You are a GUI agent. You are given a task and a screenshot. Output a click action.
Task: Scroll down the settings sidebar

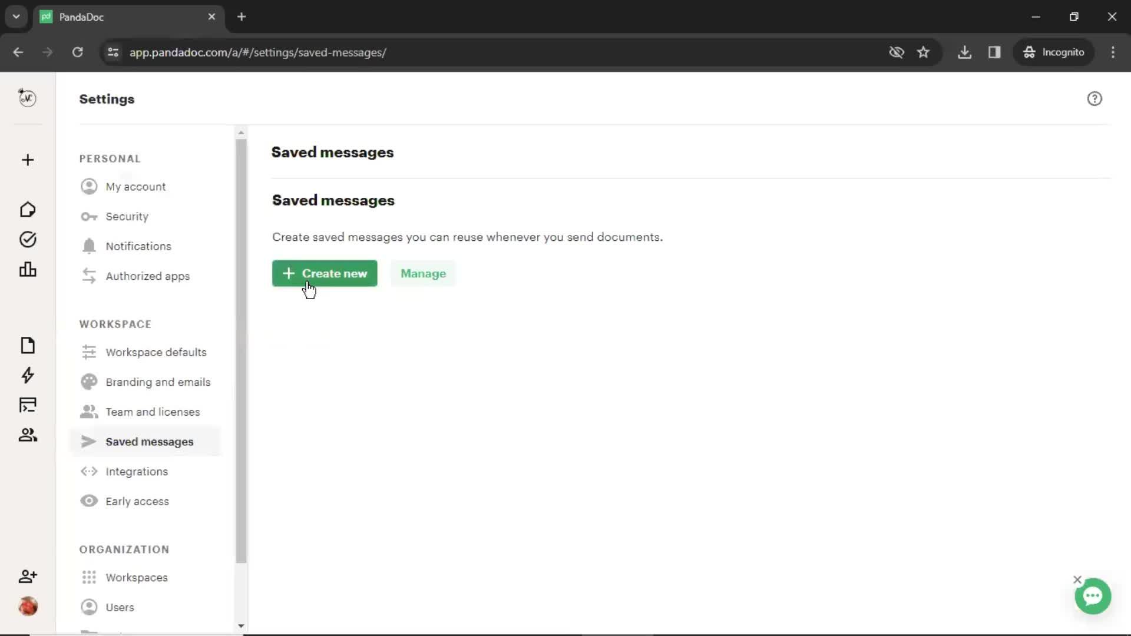240,627
